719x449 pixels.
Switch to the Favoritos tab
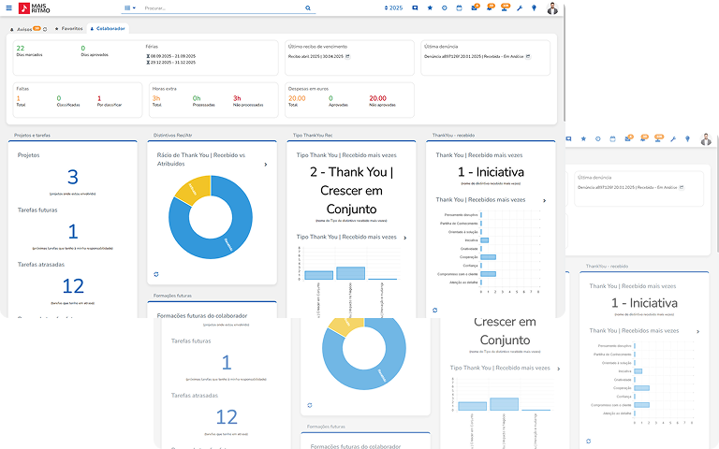(x=69, y=29)
